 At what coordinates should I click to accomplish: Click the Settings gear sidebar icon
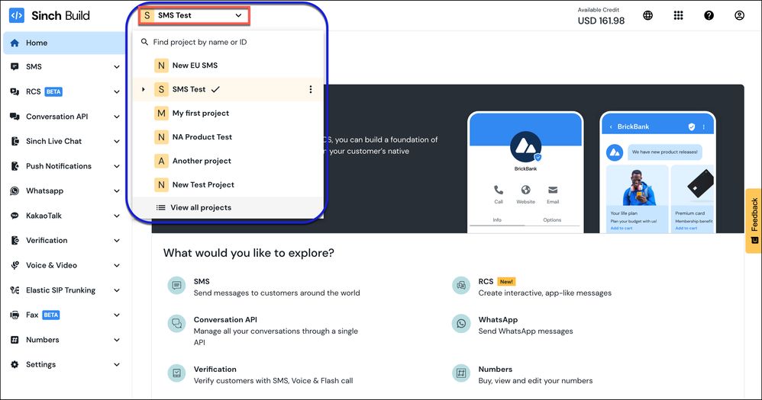[x=15, y=365]
